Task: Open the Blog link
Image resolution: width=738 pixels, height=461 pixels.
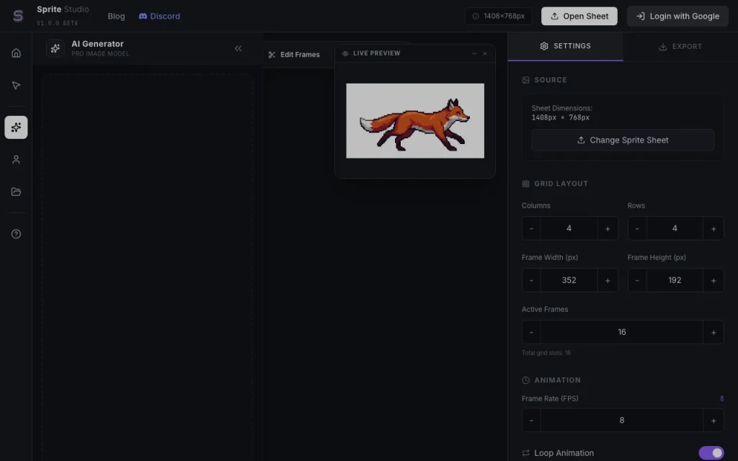Action: pyautogui.click(x=116, y=16)
